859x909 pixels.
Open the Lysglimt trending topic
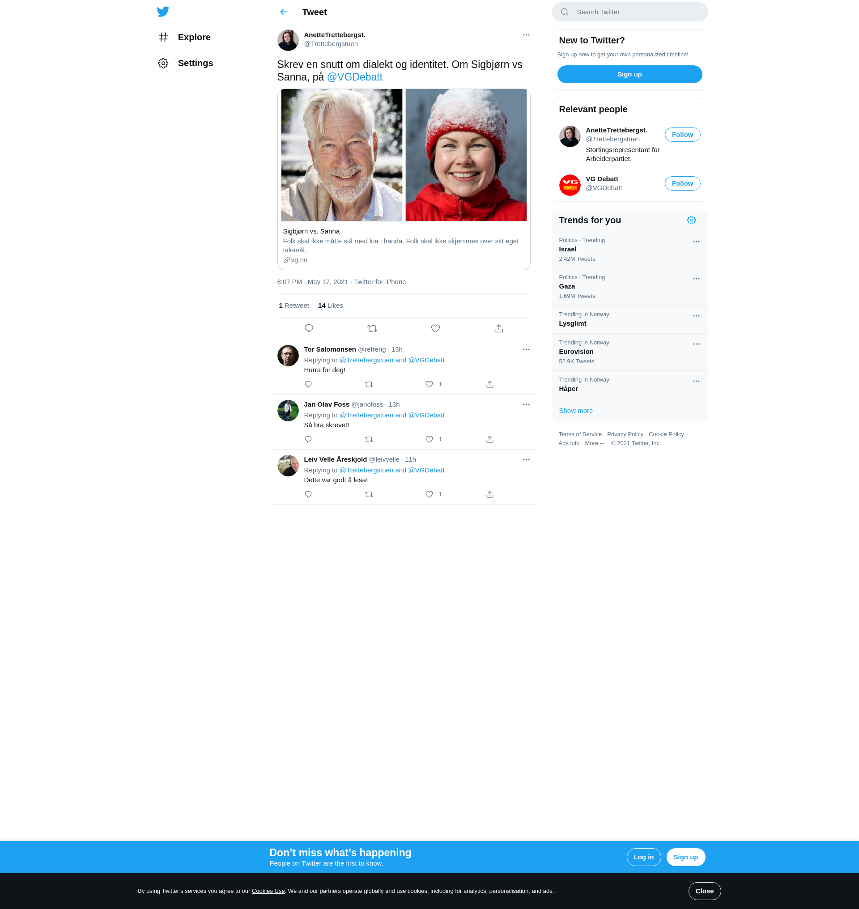(629, 320)
